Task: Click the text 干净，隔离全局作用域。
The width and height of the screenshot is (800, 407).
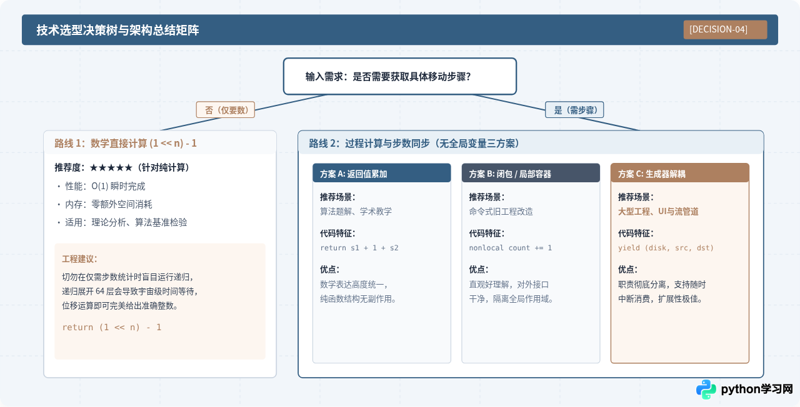Action: [x=512, y=298]
